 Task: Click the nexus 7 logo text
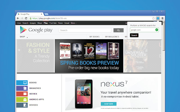point(114,84)
